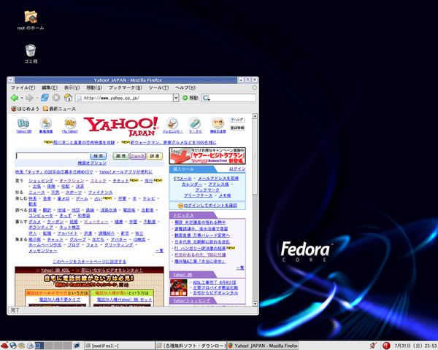Screen dimensions: 438x350
Task: Open the ツール(T) menu
Action: pos(158,87)
